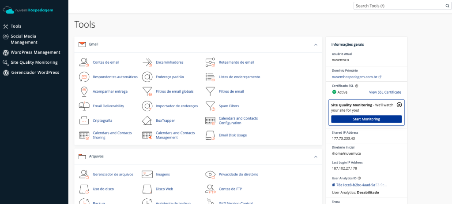Screen dimensions: 452x204
Task: Open the BoxTrapper icon
Action: (147, 120)
